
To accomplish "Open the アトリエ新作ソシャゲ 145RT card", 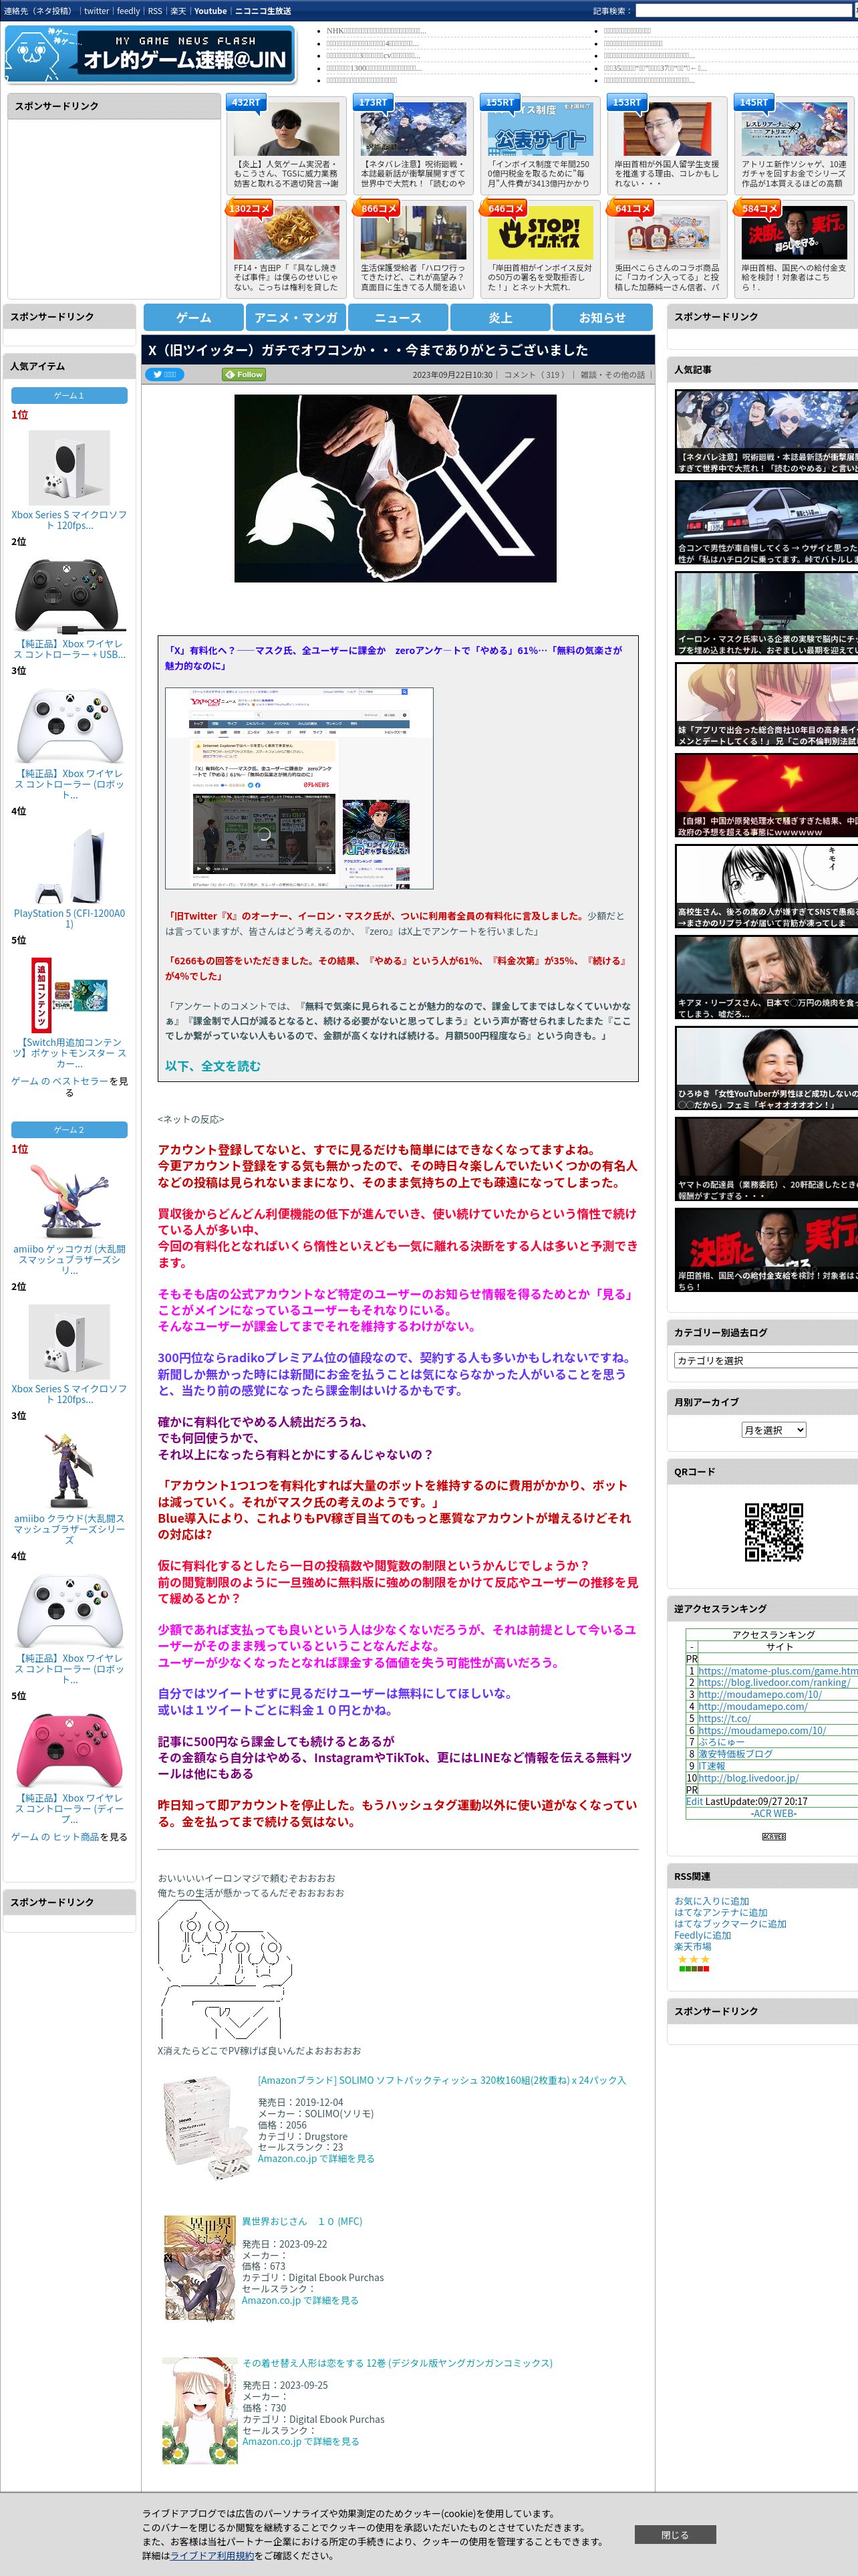I will [x=793, y=129].
